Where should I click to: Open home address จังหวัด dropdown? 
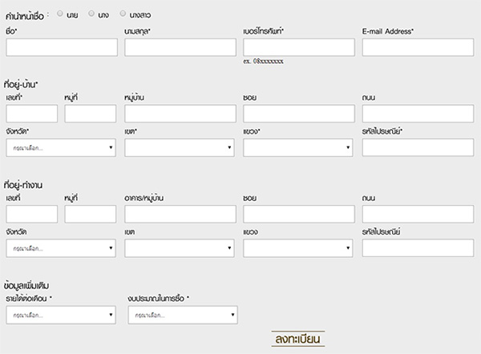[60, 147]
